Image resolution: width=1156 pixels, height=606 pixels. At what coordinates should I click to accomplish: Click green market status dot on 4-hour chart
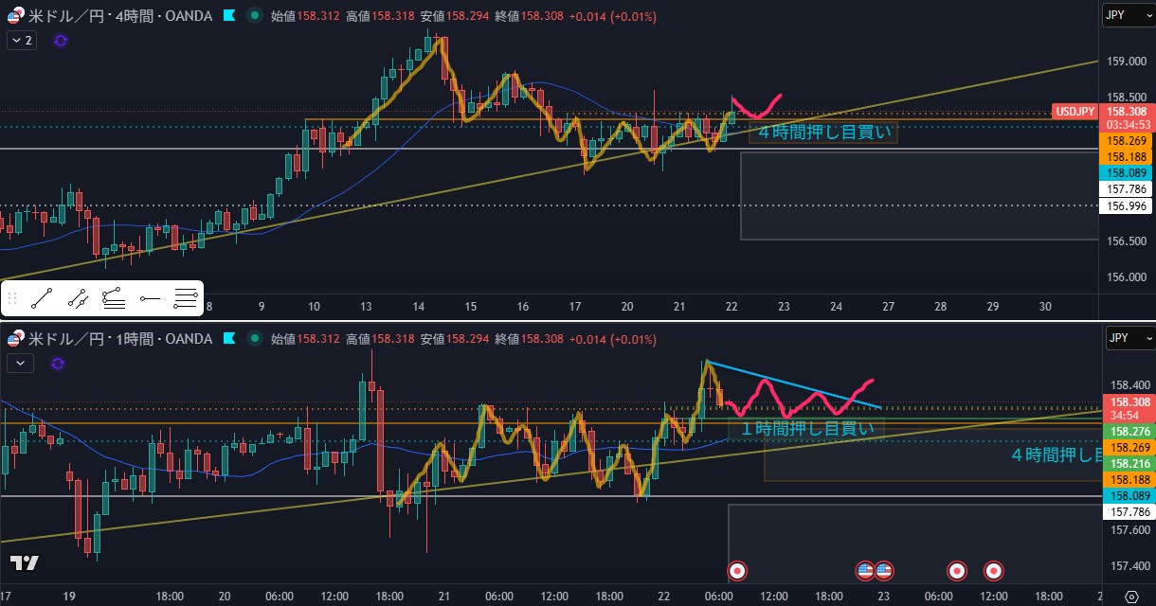tap(255, 16)
